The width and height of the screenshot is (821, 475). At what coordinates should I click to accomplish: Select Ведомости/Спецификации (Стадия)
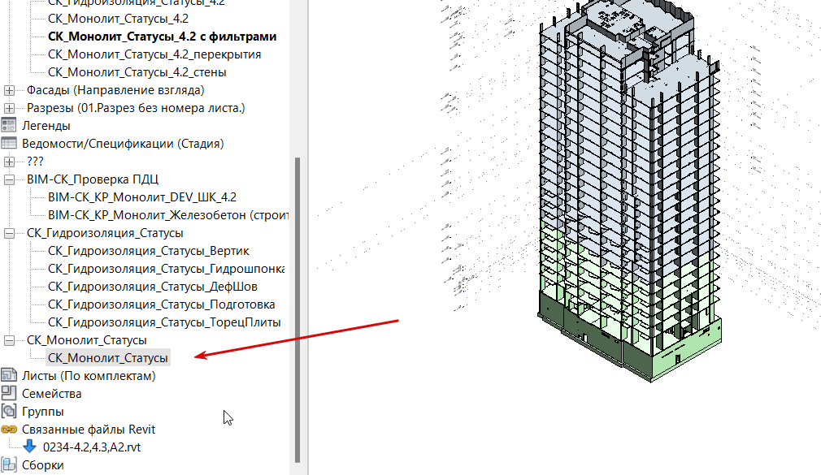pyautogui.click(x=123, y=144)
